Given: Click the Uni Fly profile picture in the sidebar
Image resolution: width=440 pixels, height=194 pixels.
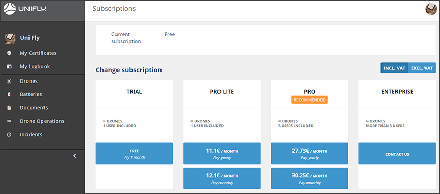Looking at the screenshot, I should coord(10,38).
